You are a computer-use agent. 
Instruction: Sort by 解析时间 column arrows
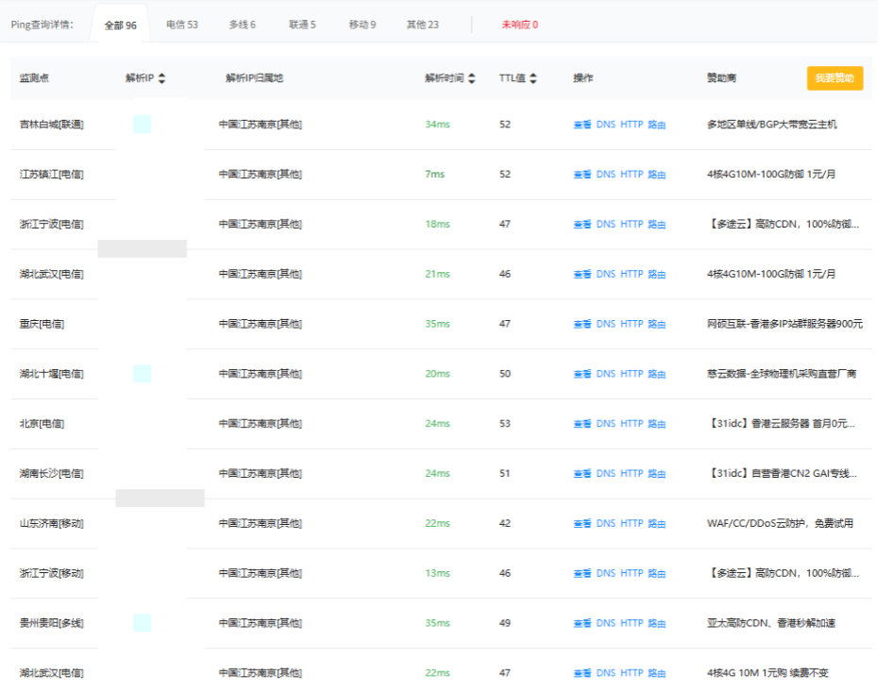tap(472, 78)
